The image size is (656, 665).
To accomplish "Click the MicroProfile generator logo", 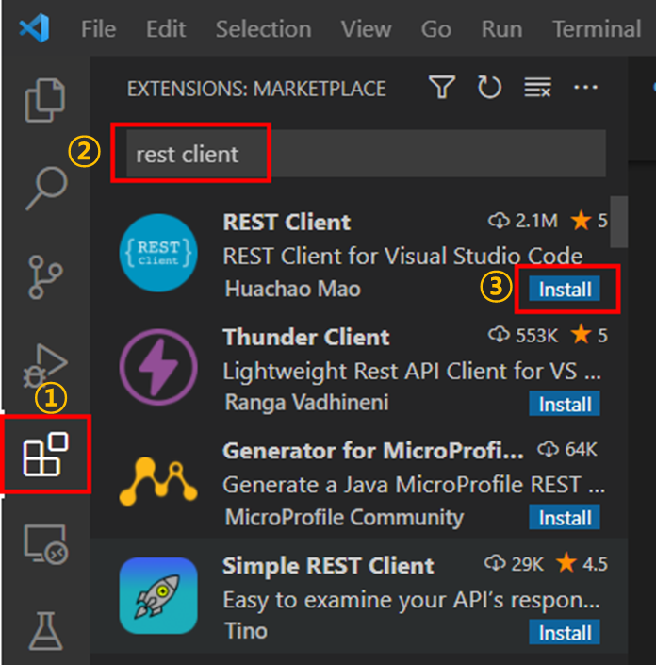I will (x=158, y=481).
